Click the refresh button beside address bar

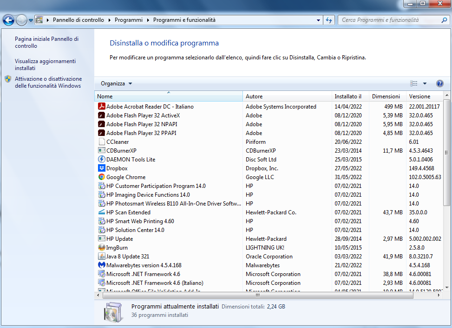[x=329, y=20]
